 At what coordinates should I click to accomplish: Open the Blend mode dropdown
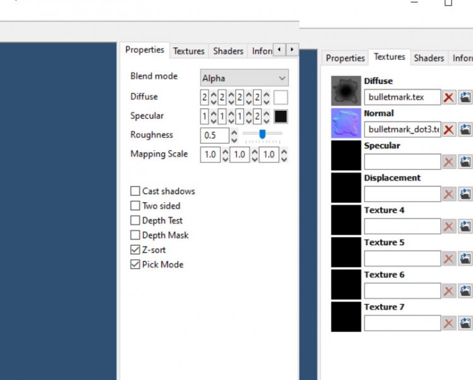(244, 78)
